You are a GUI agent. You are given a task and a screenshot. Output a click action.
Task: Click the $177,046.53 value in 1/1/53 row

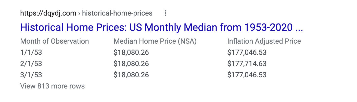(x=247, y=53)
